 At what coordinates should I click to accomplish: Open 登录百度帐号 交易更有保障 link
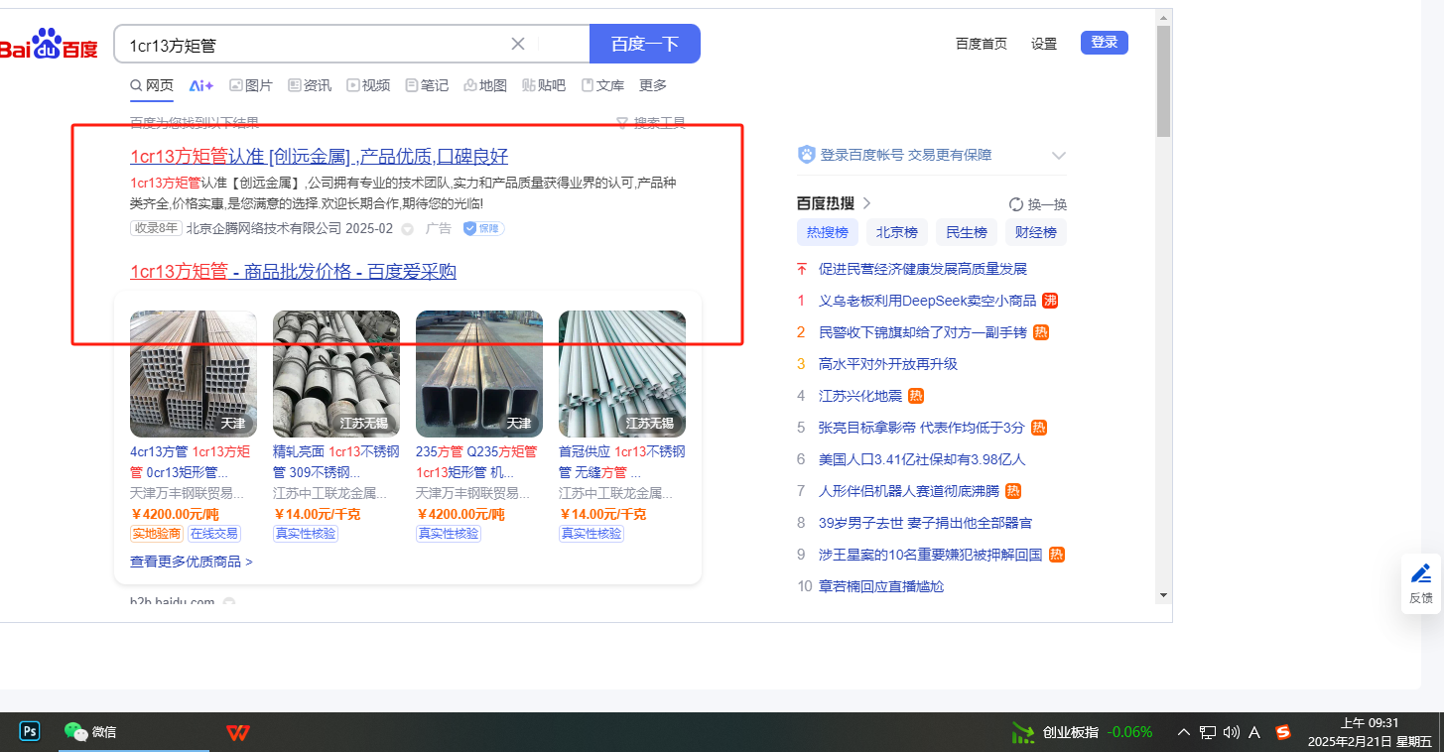[x=906, y=155]
